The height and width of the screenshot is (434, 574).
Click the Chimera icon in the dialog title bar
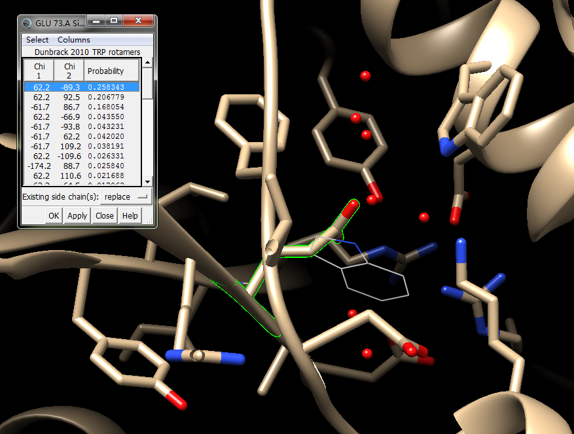(27, 22)
